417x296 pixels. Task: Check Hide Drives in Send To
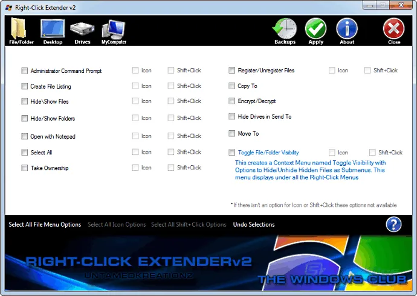pyautogui.click(x=232, y=117)
